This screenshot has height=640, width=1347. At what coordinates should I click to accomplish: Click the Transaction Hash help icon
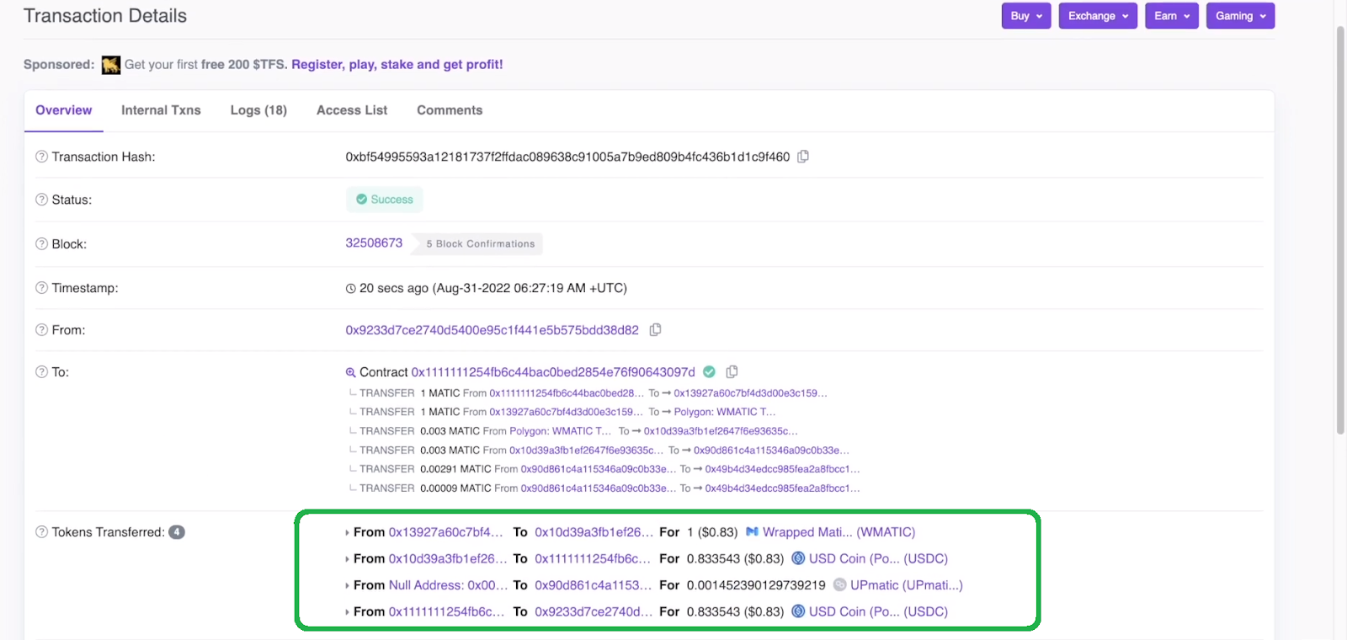point(41,157)
